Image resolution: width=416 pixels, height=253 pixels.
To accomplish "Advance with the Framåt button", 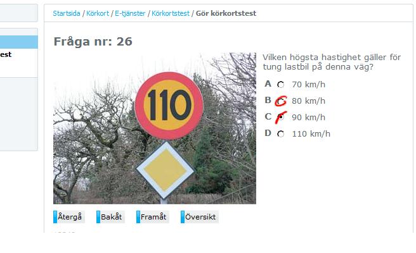I will pyautogui.click(x=153, y=217).
